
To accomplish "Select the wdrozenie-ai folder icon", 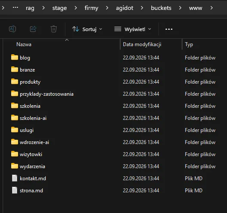I will pyautogui.click(x=15, y=141).
